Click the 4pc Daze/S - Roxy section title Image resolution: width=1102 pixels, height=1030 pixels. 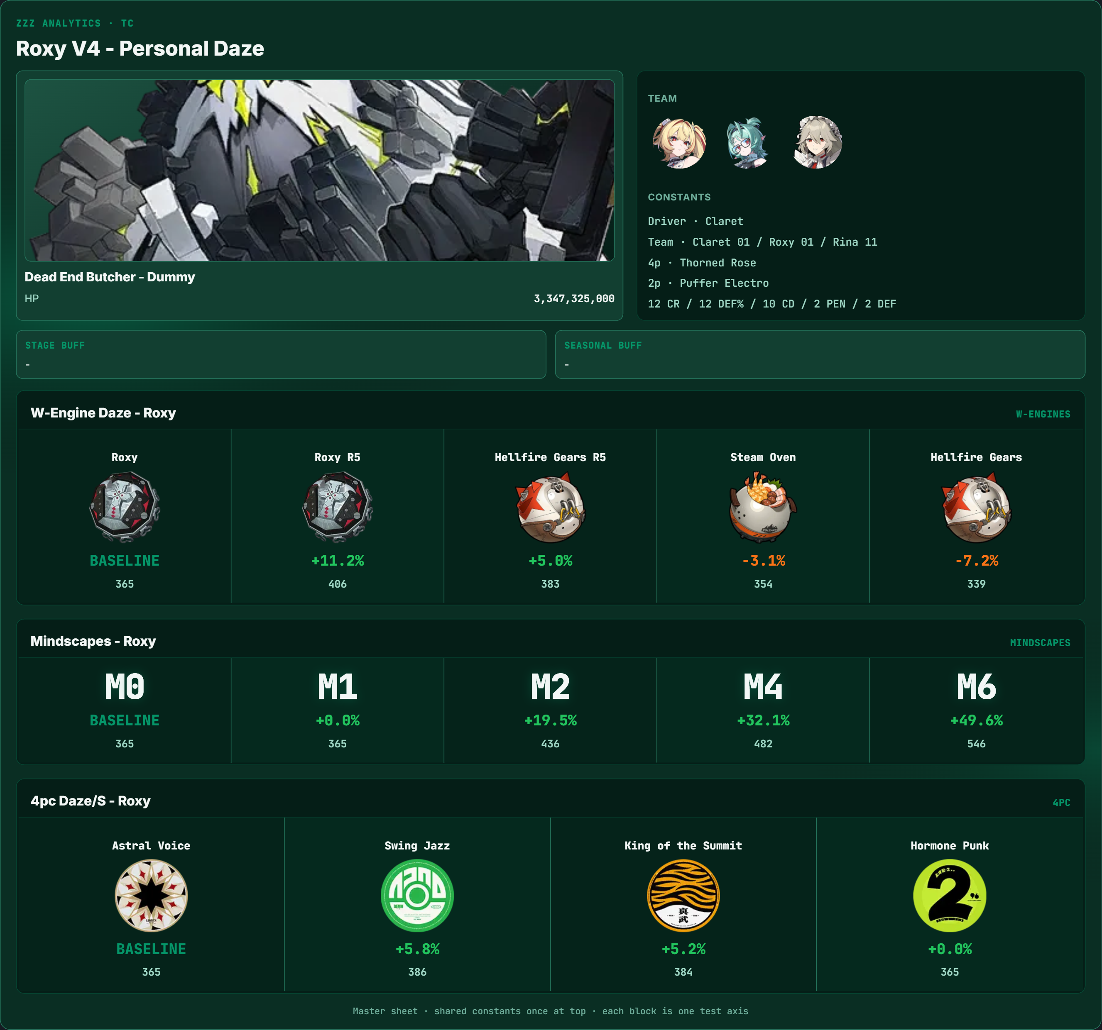pos(91,801)
